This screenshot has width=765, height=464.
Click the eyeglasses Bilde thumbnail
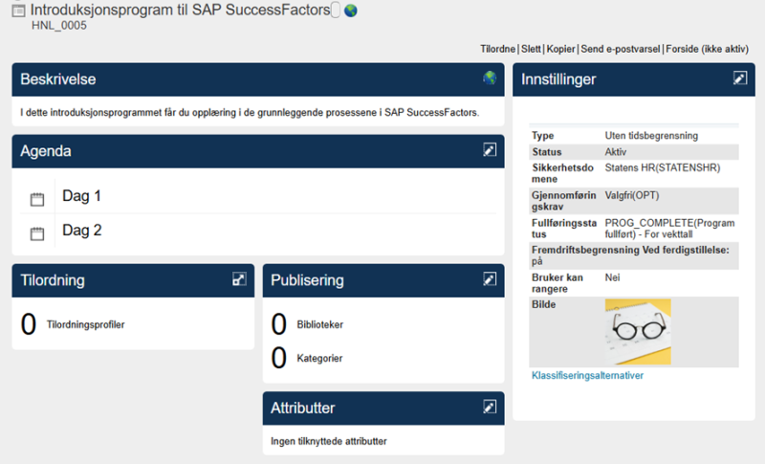tap(638, 332)
